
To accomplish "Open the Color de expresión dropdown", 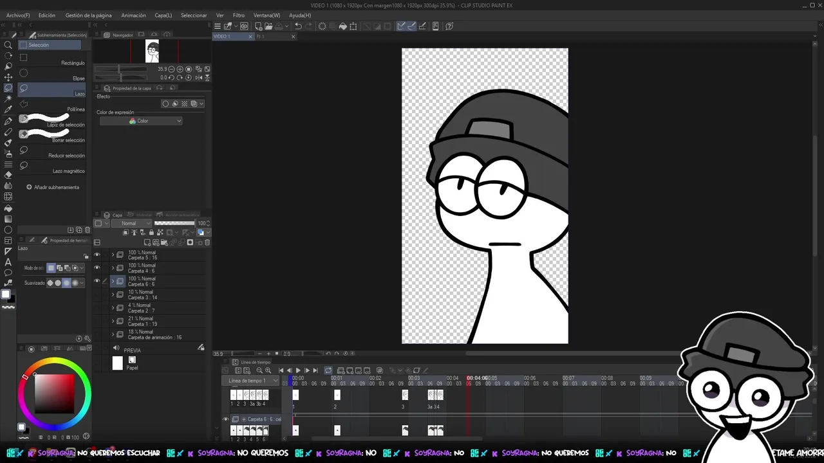I will (x=141, y=121).
